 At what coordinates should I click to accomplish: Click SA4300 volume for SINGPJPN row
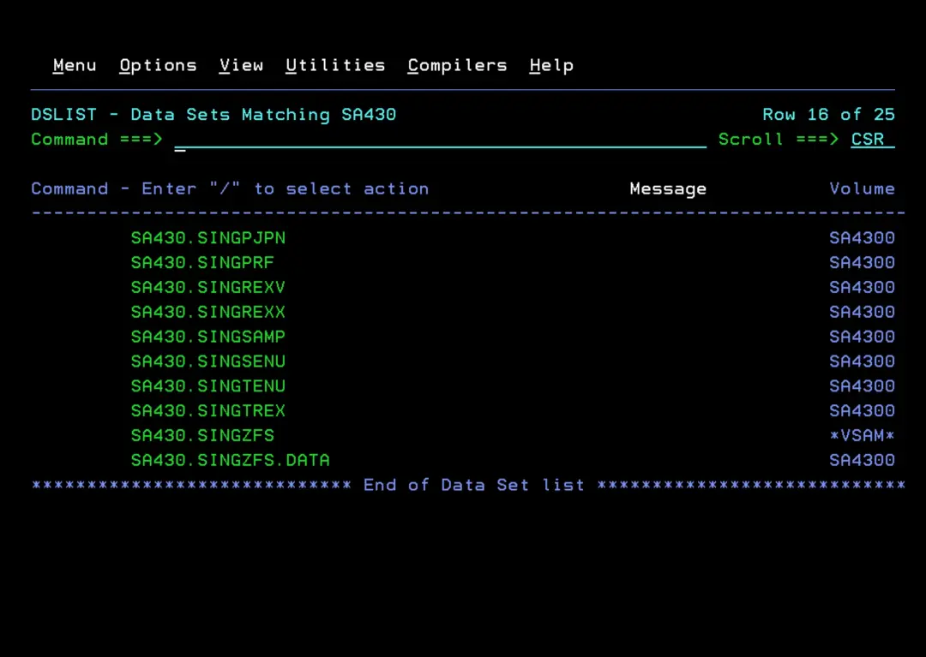863,237
